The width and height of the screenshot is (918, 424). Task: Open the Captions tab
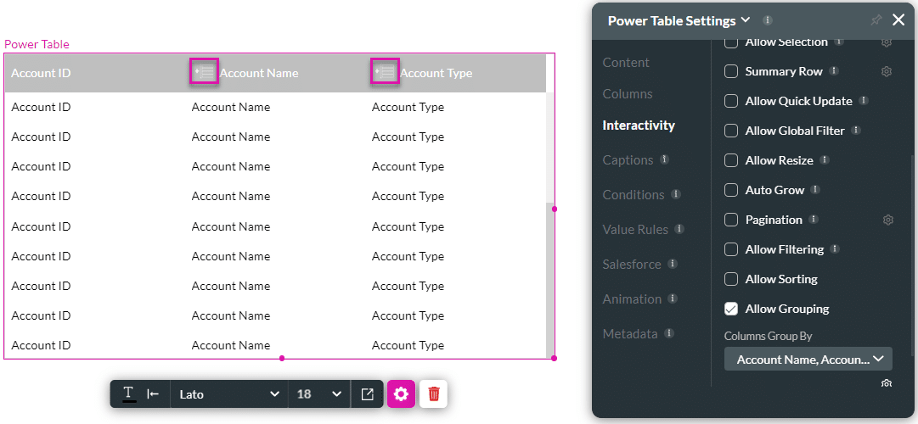pyautogui.click(x=628, y=159)
